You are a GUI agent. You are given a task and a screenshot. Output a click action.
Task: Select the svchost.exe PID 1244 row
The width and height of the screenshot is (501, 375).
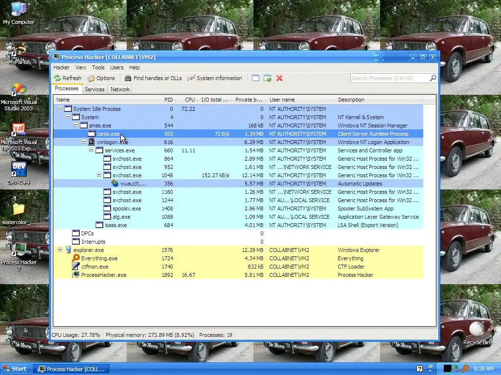[238, 200]
